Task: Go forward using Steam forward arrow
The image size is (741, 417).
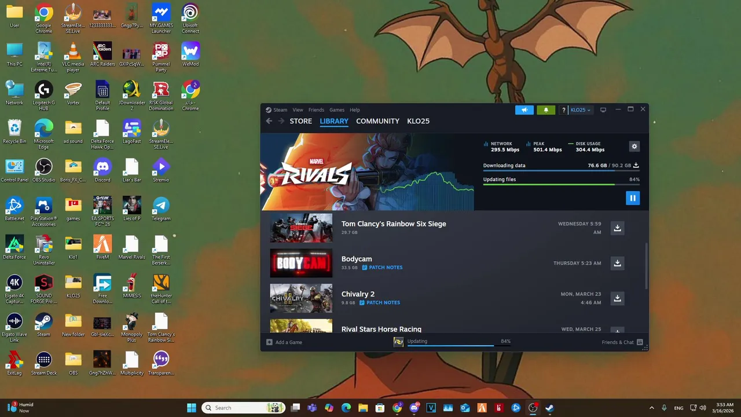Action: pyautogui.click(x=281, y=121)
